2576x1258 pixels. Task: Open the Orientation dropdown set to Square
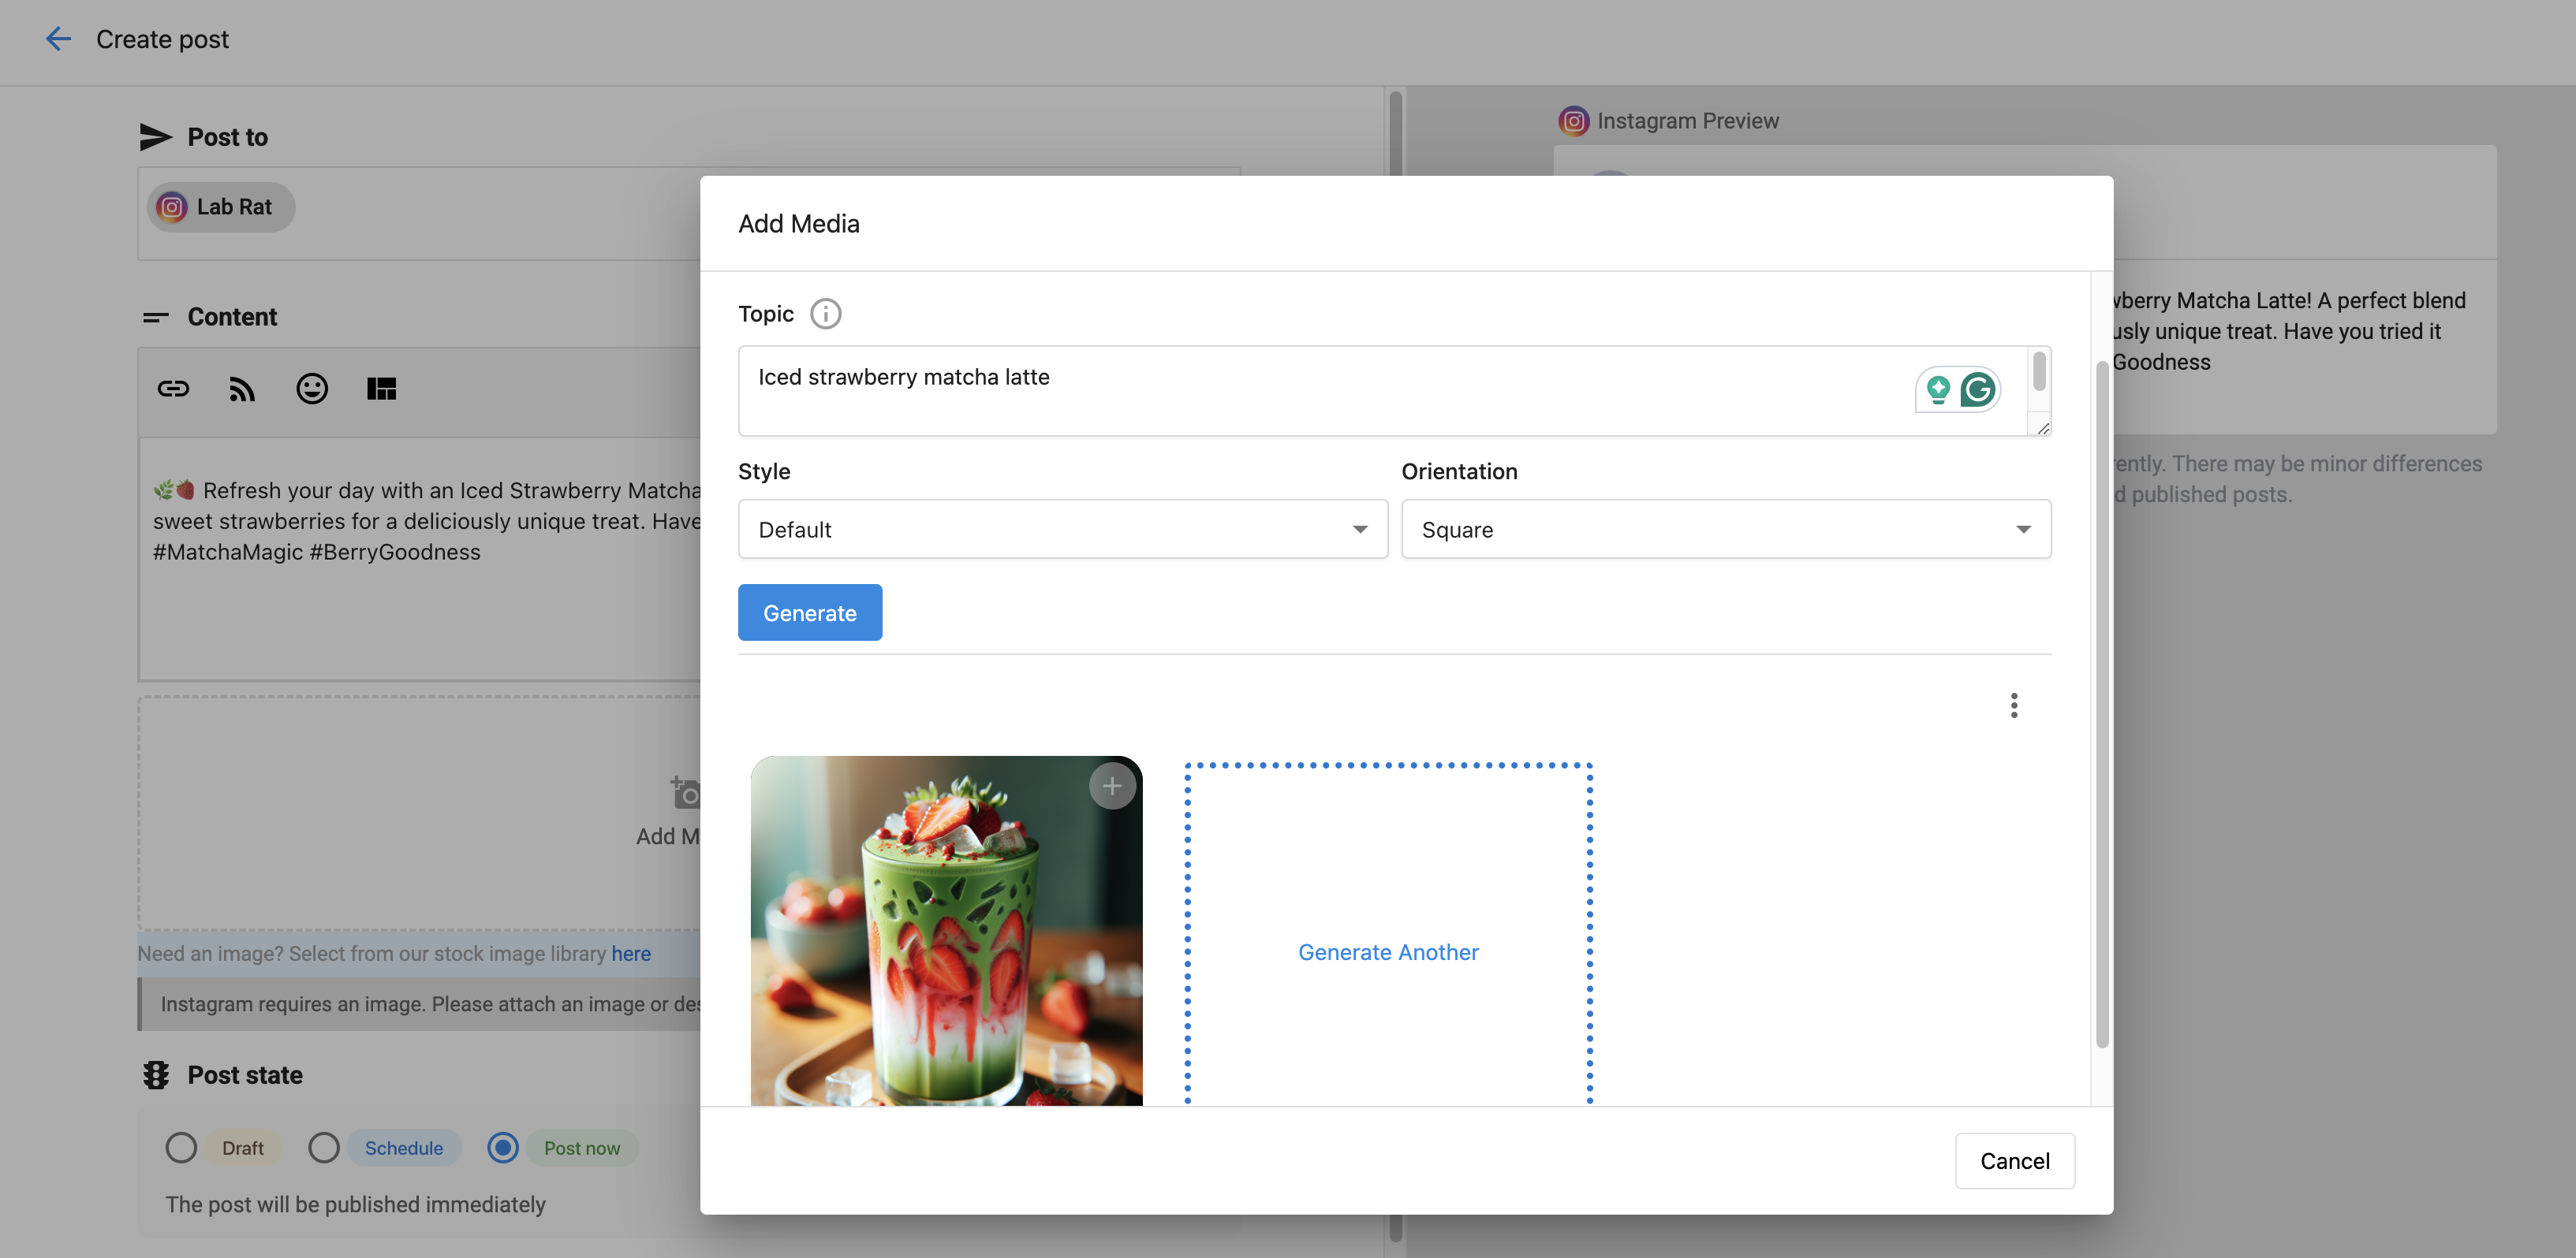pyautogui.click(x=1725, y=530)
